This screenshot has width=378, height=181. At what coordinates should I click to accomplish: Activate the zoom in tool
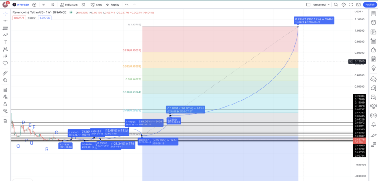pos(5,80)
